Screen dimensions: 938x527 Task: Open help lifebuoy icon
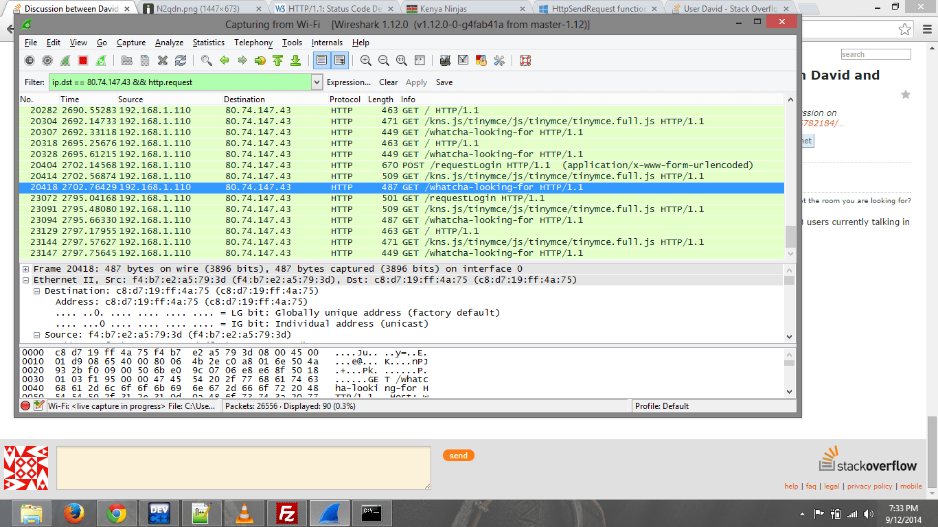(x=525, y=60)
